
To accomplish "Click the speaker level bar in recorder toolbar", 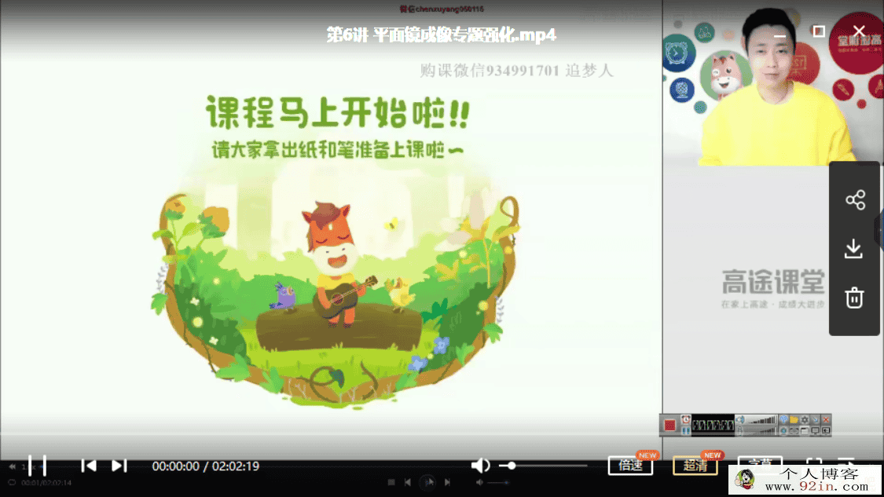I will tap(761, 420).
